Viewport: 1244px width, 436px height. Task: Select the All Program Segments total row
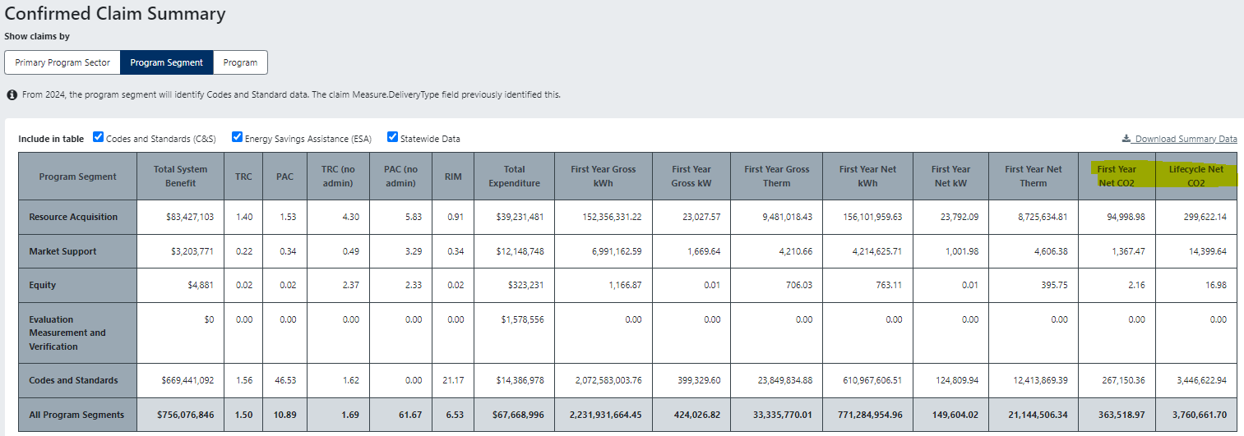click(x=76, y=415)
